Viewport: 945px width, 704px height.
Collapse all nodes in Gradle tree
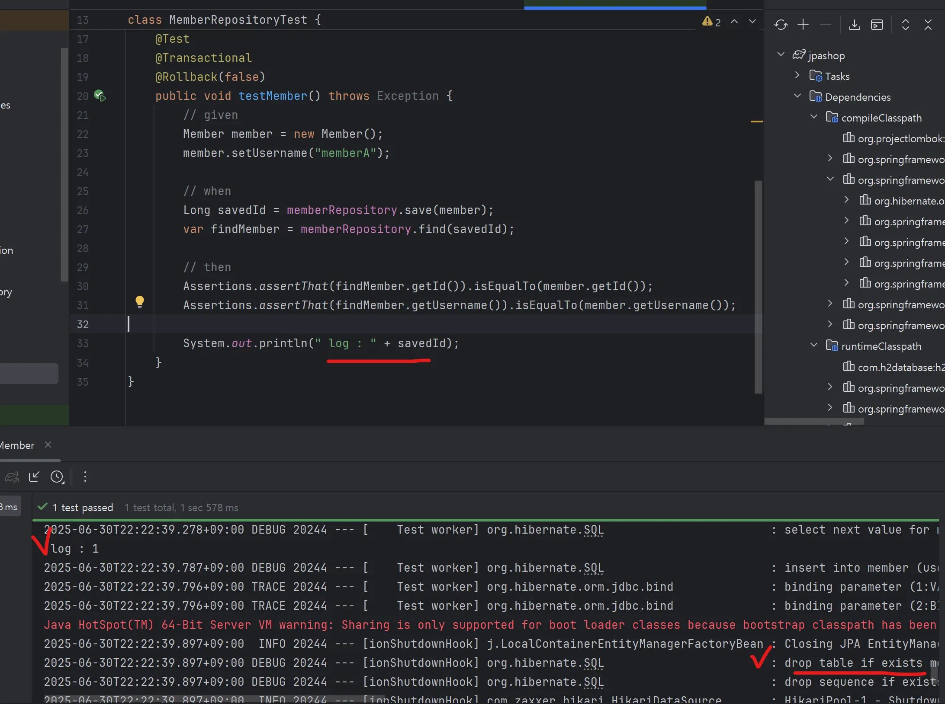pos(928,25)
